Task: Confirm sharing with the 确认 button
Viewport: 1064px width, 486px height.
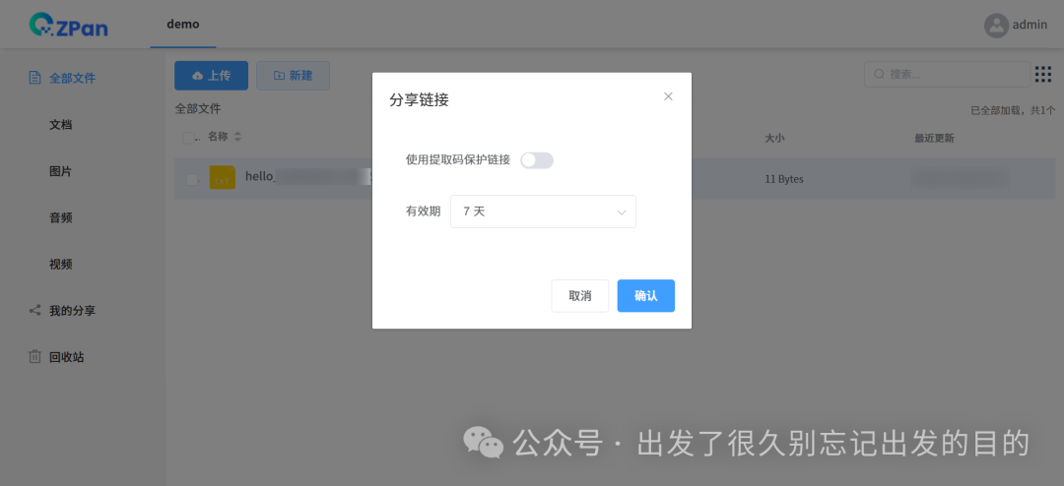Action: click(x=645, y=295)
